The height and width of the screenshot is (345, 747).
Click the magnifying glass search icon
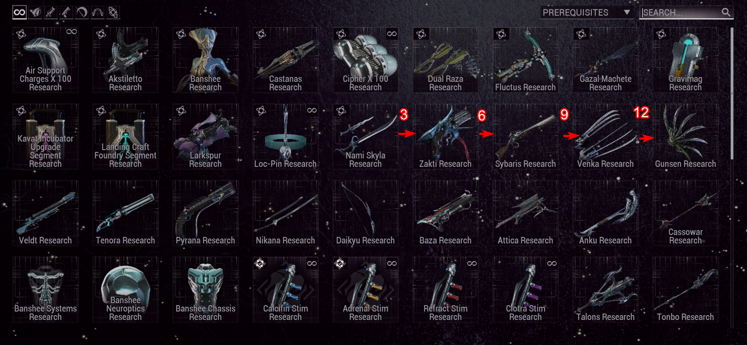coord(726,13)
